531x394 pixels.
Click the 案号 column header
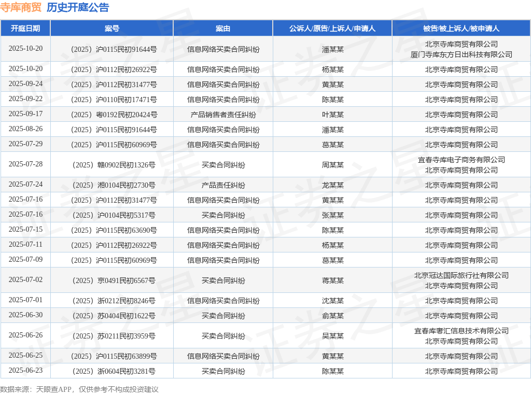[x=112, y=29]
